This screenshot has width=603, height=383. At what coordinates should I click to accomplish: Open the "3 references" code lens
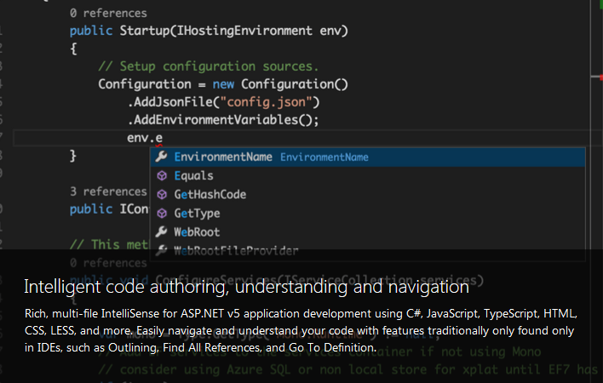[108, 191]
